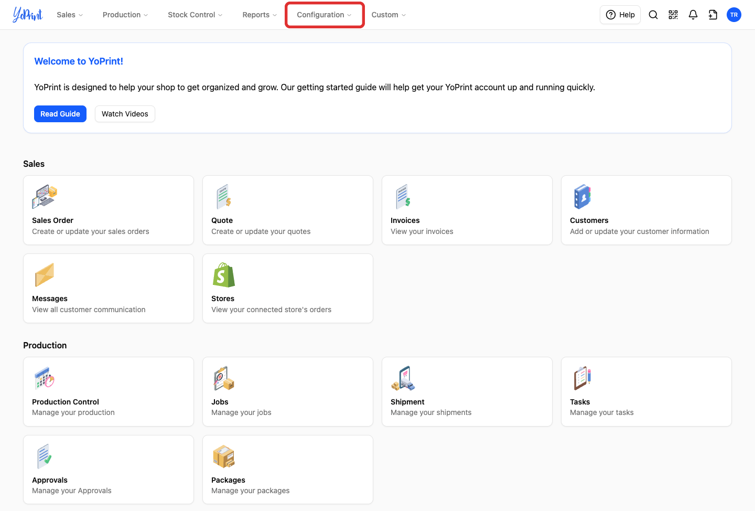Image resolution: width=755 pixels, height=511 pixels.
Task: Expand the Sales dropdown menu
Action: point(70,15)
